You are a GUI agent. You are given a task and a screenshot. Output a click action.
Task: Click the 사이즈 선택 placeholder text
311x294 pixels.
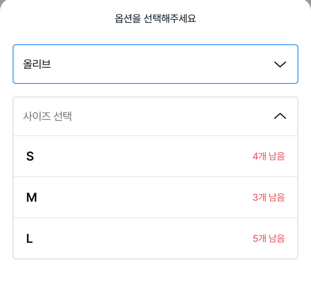tap(47, 116)
